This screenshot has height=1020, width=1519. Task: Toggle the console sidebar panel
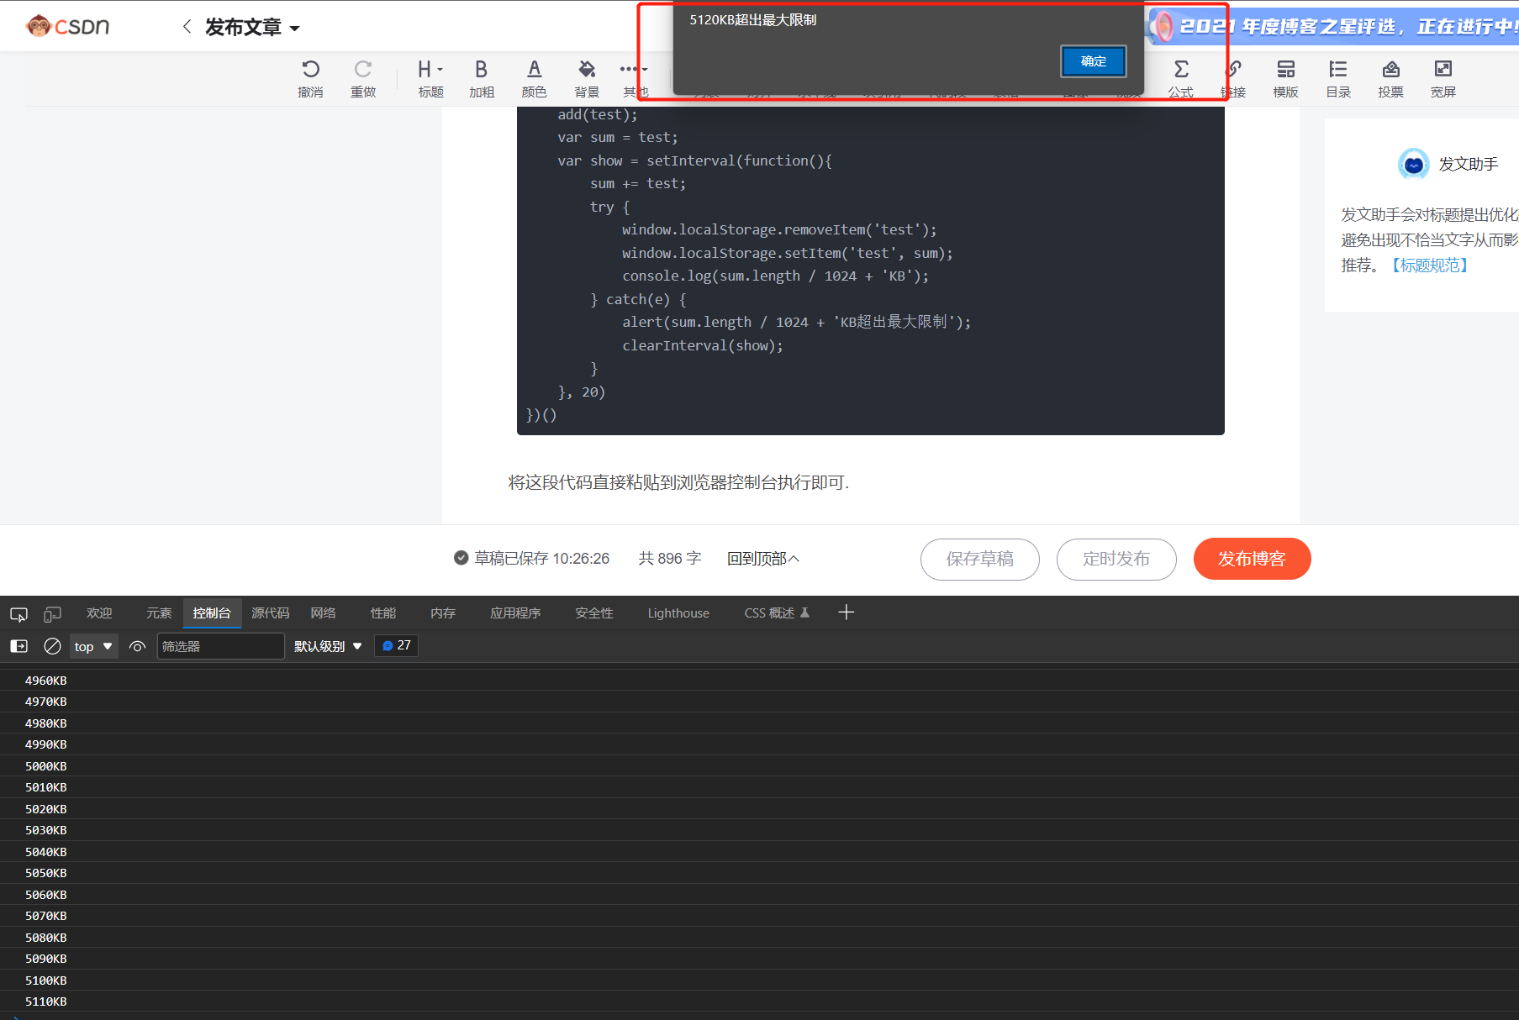click(x=19, y=646)
